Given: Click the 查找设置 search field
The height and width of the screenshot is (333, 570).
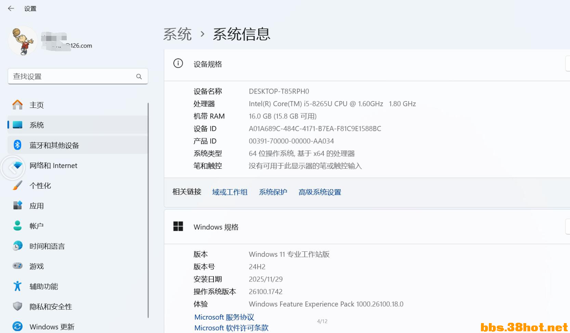Looking at the screenshot, I should 78,77.
